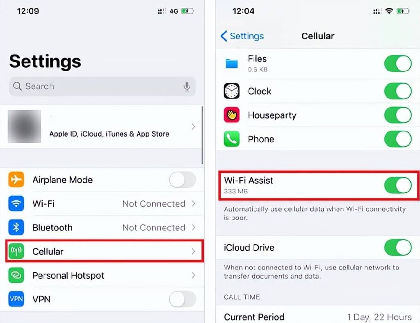Go back using the Settings button
The width and height of the screenshot is (420, 323).
click(242, 36)
